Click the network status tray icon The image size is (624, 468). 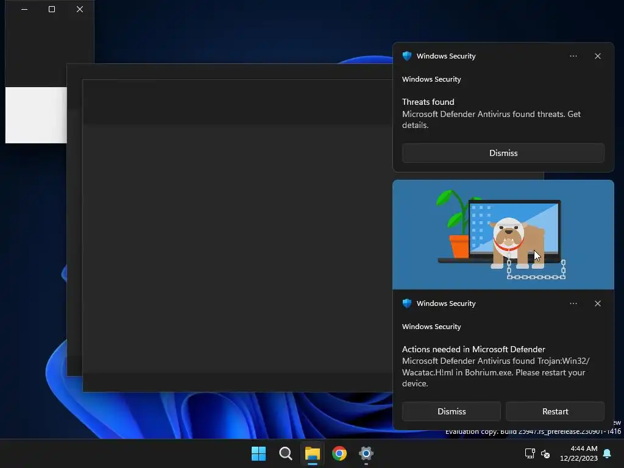[x=530, y=453]
